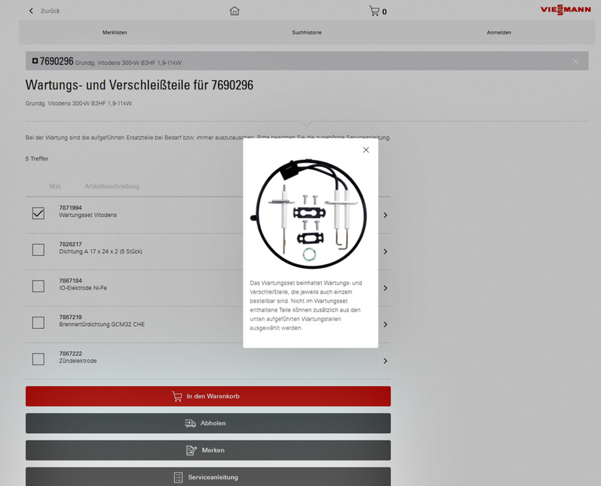Click the Viessmann logo
Screen dimensions: 601x486
click(x=565, y=10)
